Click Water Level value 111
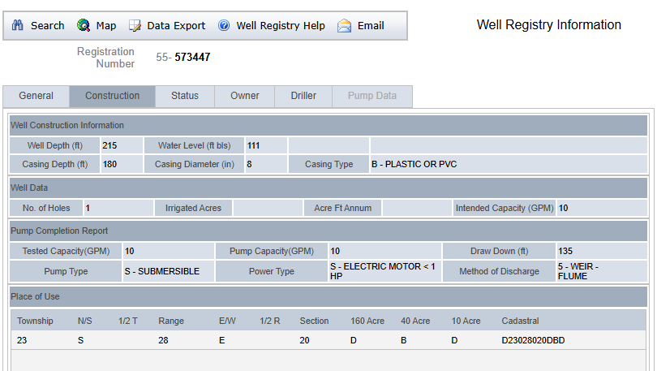Viewport: 657px width, 371px height. click(254, 145)
